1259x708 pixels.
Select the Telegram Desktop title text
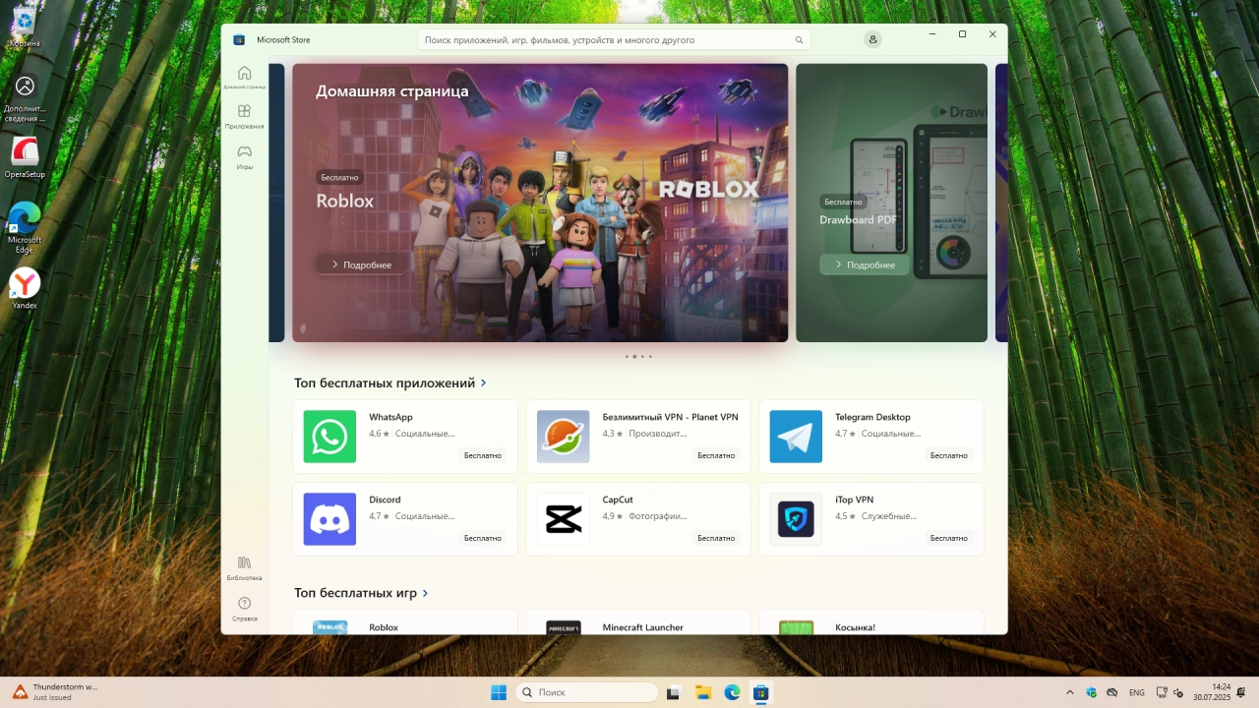[x=872, y=417]
